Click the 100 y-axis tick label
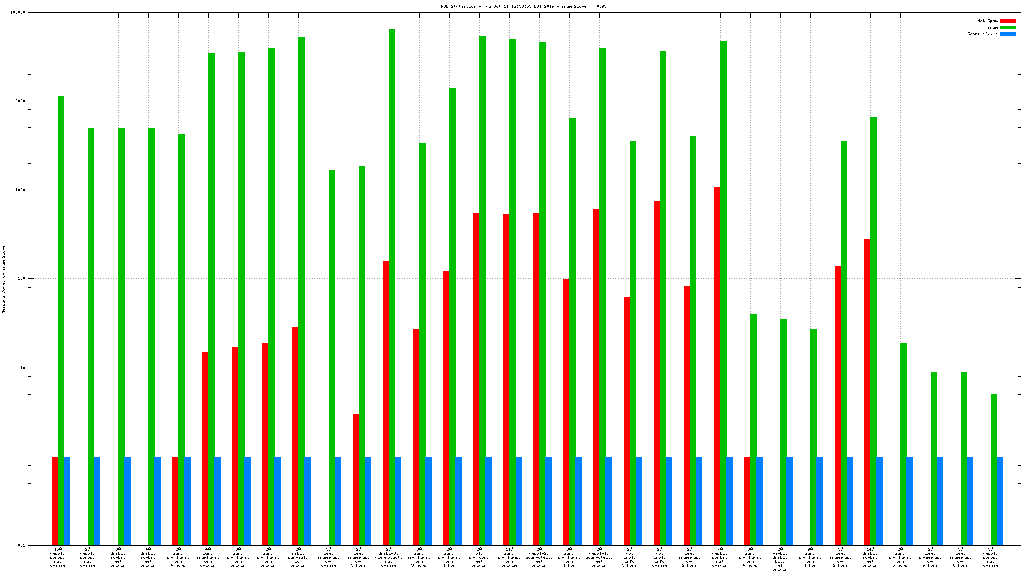Viewport: 1029px width, 578px height. tap(20, 279)
